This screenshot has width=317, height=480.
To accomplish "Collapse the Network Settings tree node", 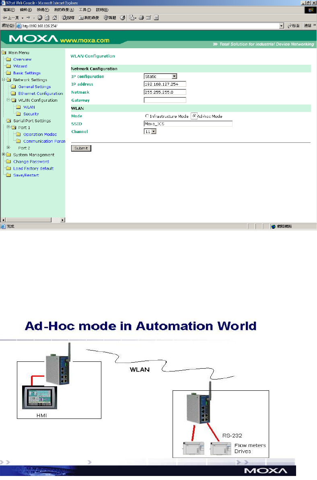I will pyautogui.click(x=3, y=79).
